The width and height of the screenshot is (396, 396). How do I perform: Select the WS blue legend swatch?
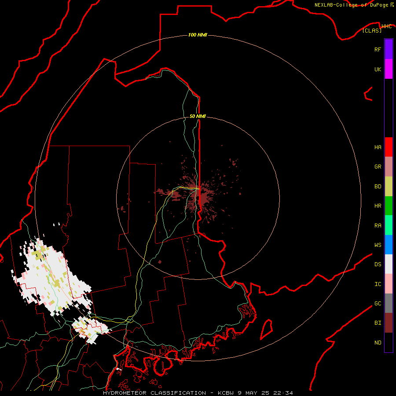coord(389,245)
